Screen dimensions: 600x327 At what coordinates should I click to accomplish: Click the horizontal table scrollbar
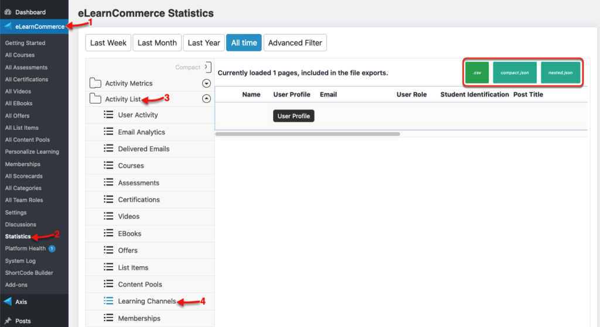coord(308,134)
